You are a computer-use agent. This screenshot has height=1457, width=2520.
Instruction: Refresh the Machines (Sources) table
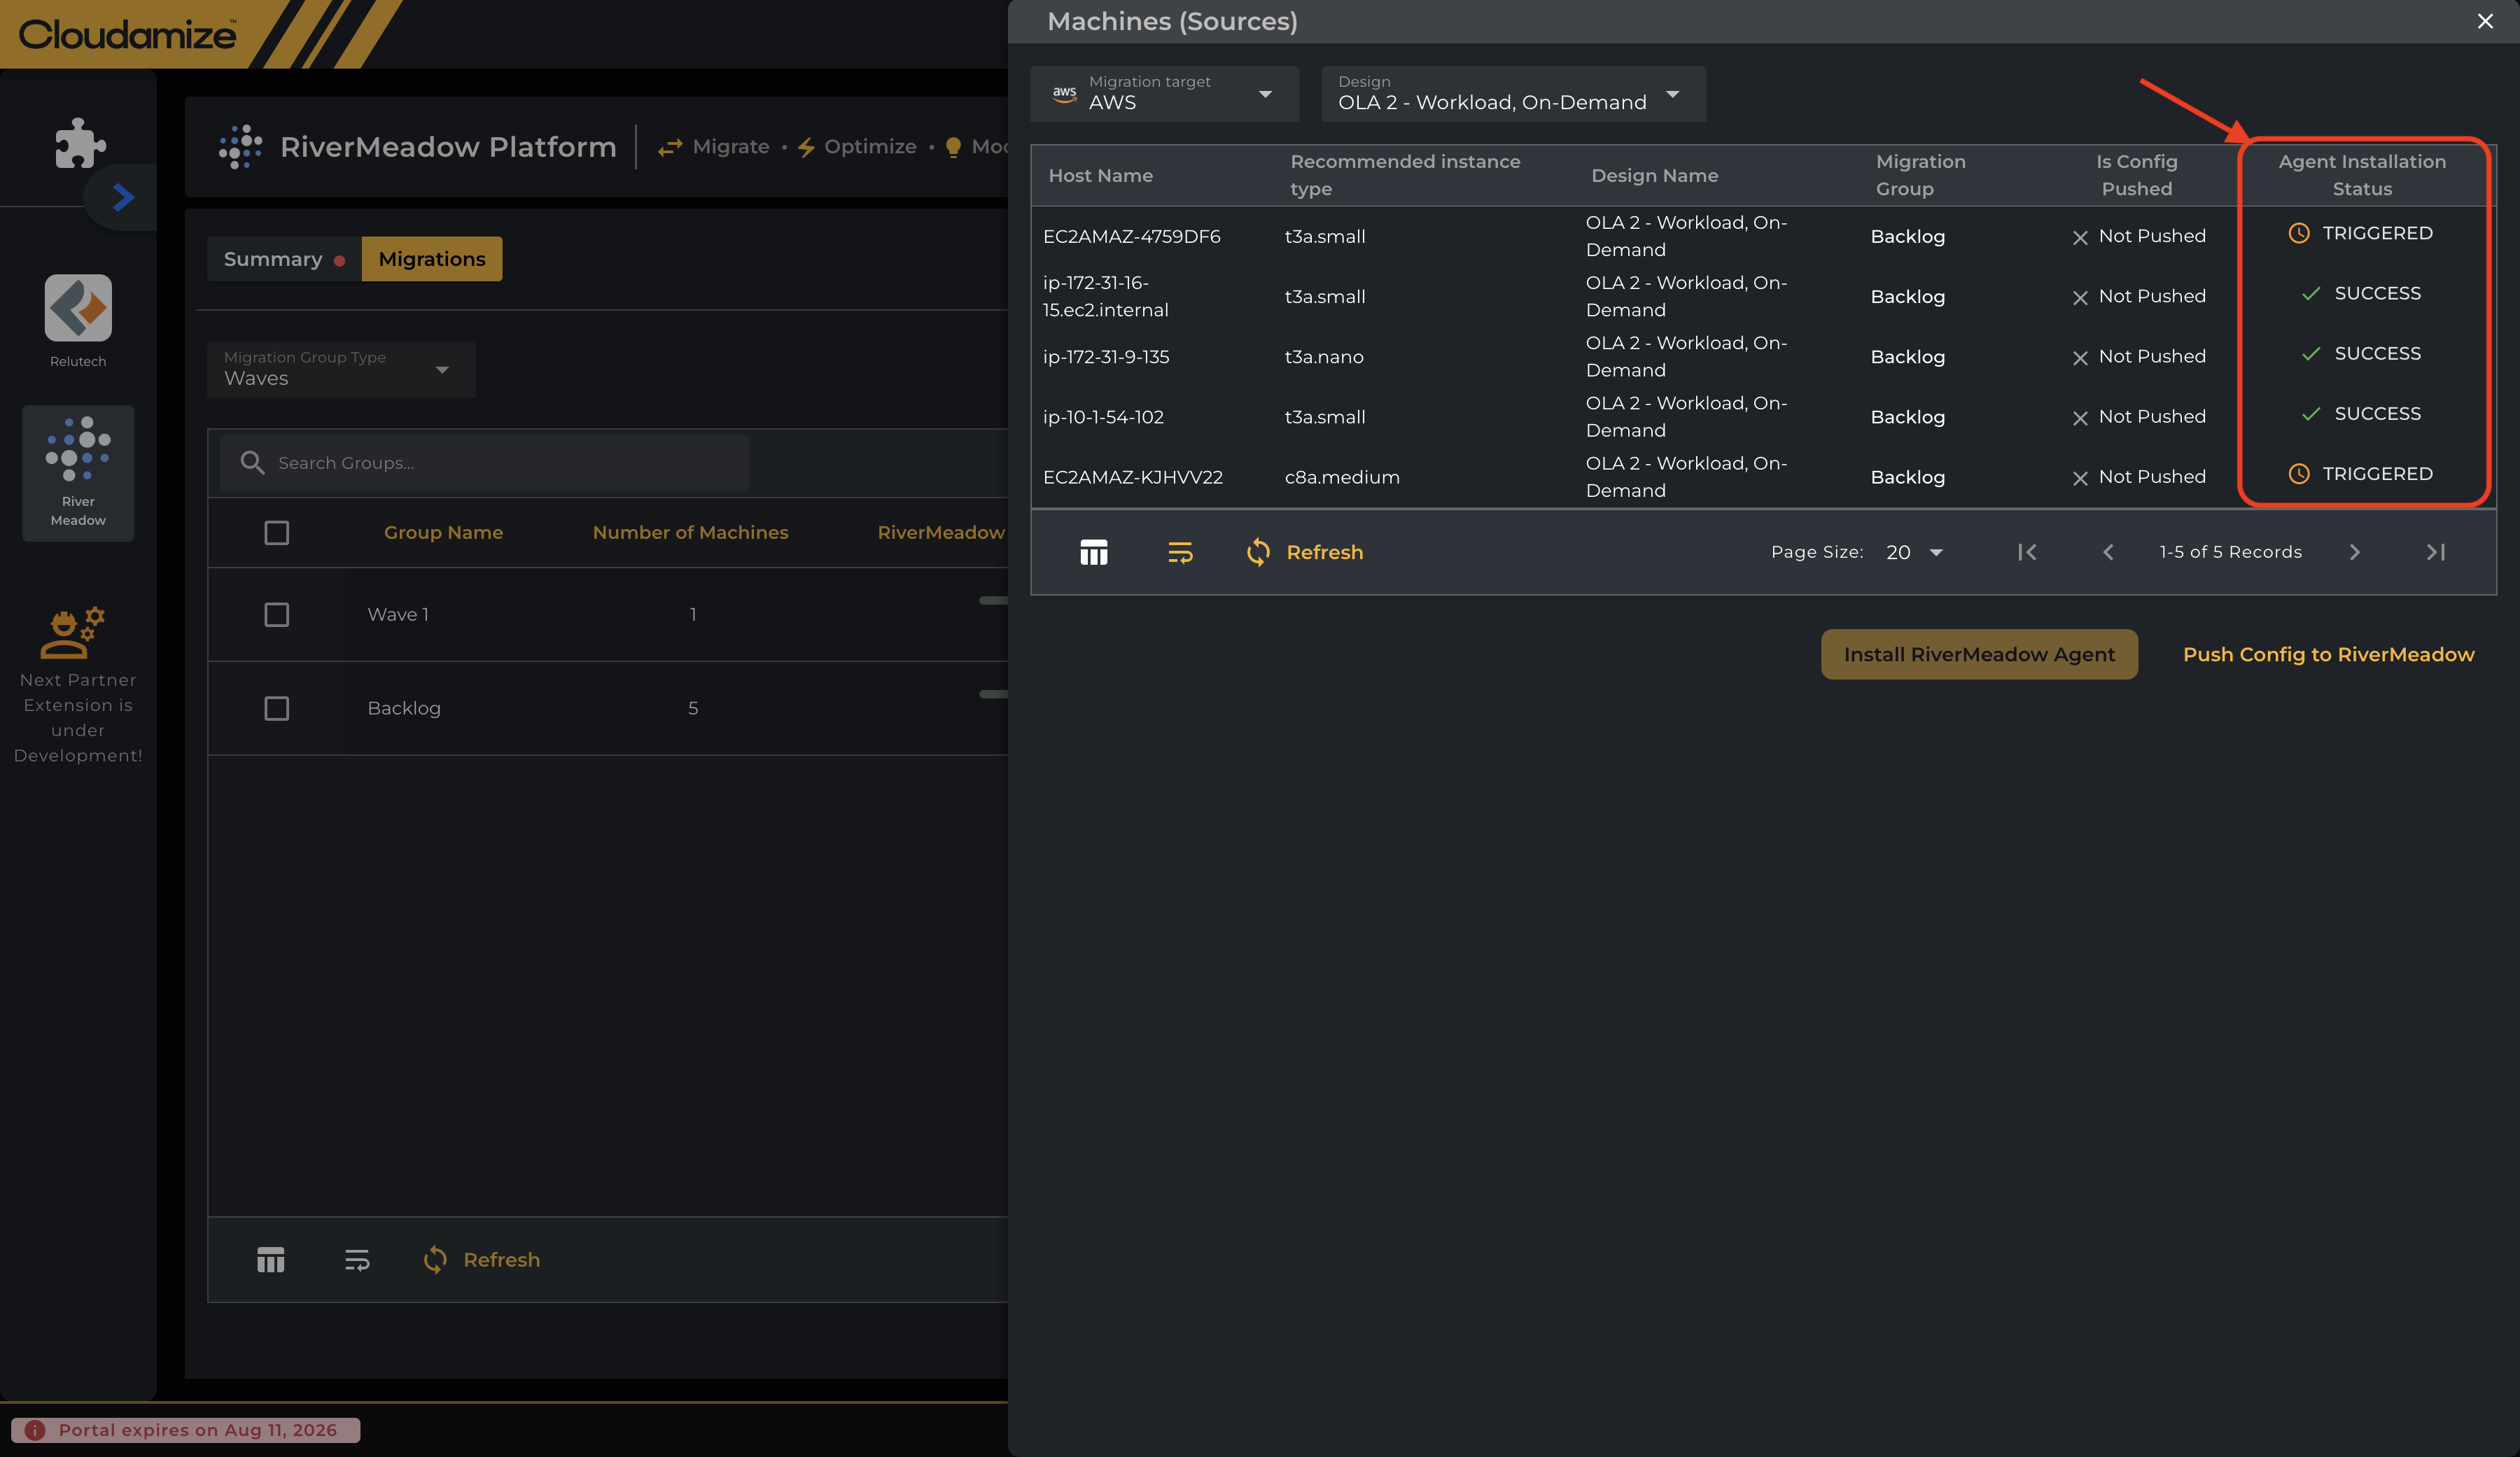[1304, 553]
